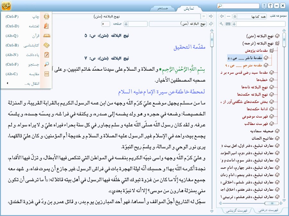The height and width of the screenshot is (216, 289).
Task: Click the ellipsis button in books panel
Action: [x=229, y=16]
